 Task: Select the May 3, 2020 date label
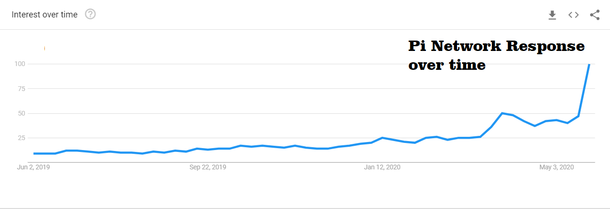click(x=557, y=167)
